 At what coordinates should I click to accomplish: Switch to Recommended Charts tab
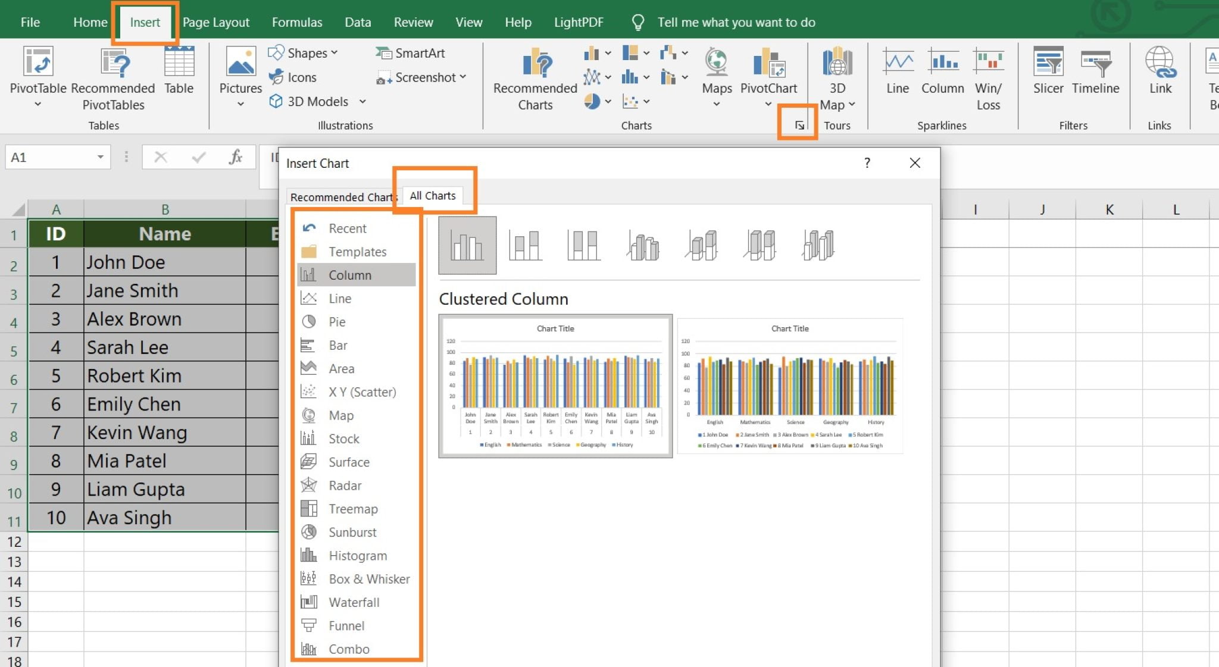(343, 196)
